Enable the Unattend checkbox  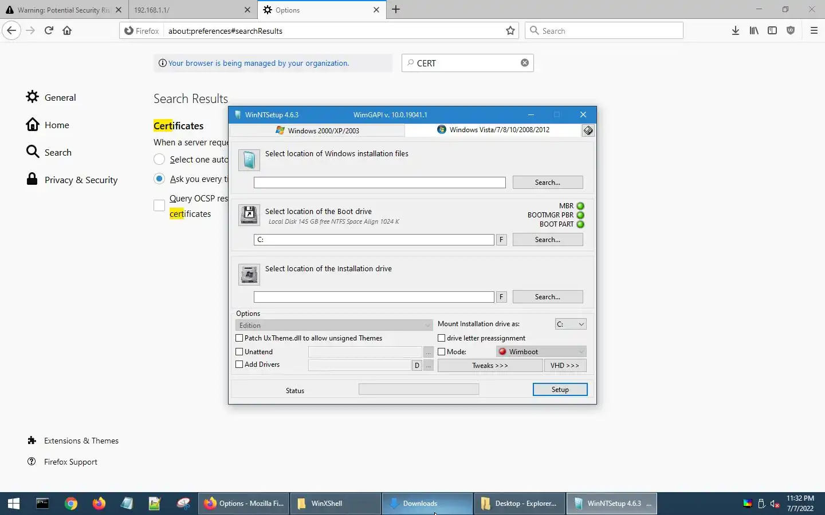[239, 352]
